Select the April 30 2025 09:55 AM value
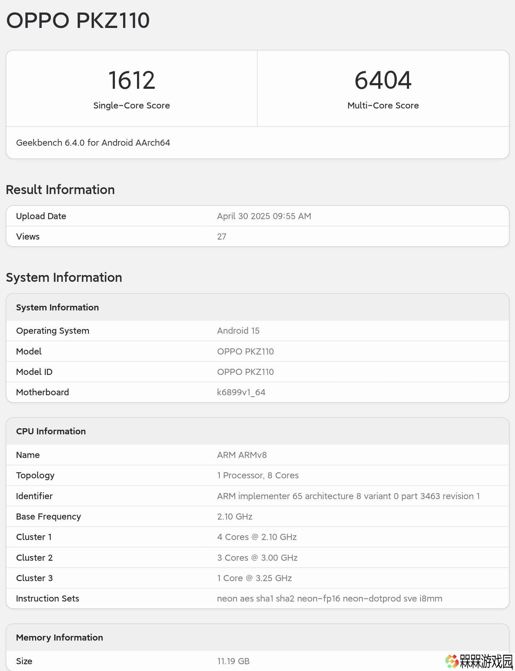The image size is (515, 671). 264,216
